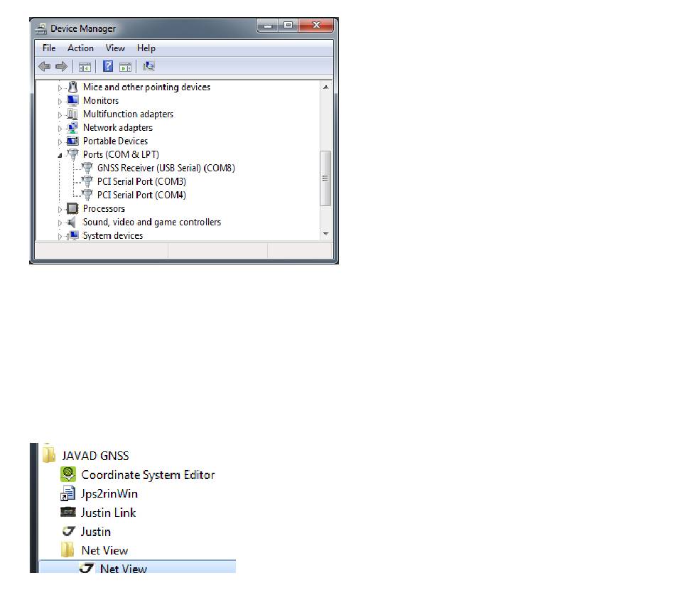The image size is (675, 600).
Task: Click the Device Manager title bar icon
Action: (41, 29)
